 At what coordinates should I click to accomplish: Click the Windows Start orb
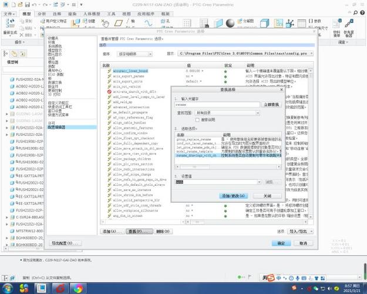(8, 288)
